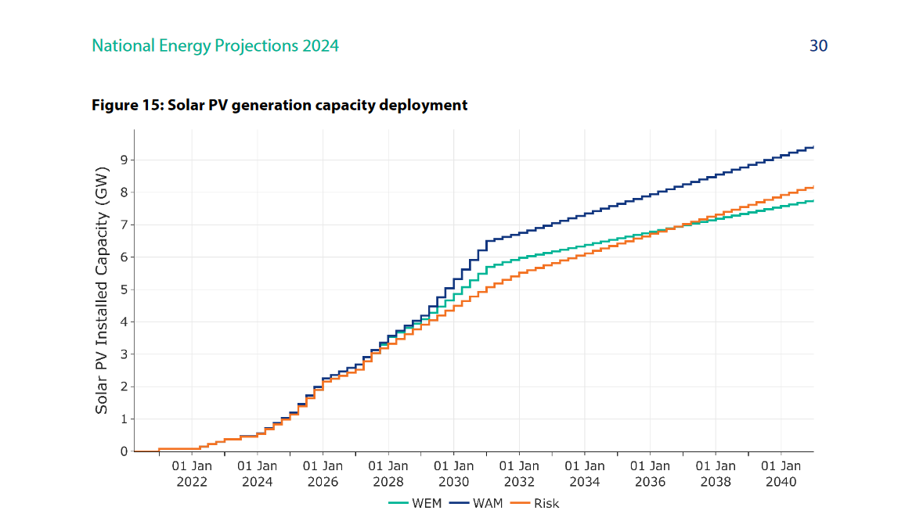
Task: Click the y-axis value 1
Action: pos(124,419)
